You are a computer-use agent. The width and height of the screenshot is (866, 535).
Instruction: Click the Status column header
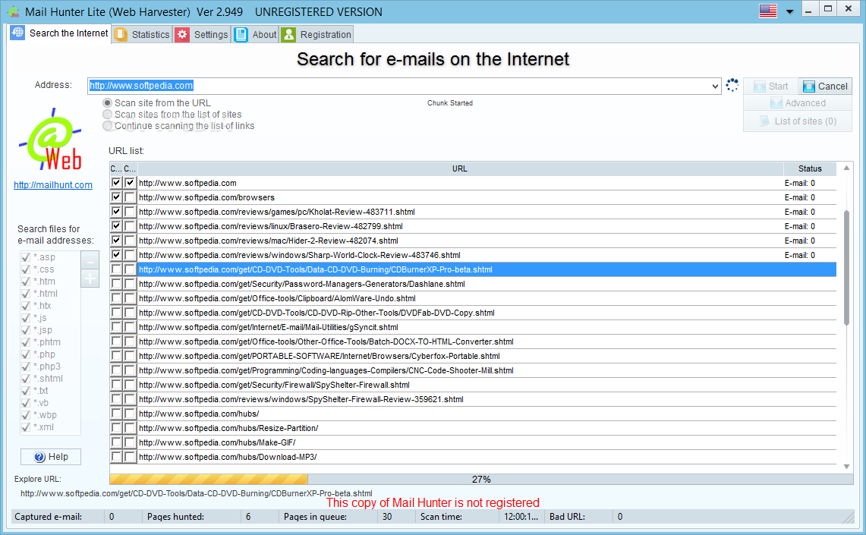pyautogui.click(x=810, y=168)
